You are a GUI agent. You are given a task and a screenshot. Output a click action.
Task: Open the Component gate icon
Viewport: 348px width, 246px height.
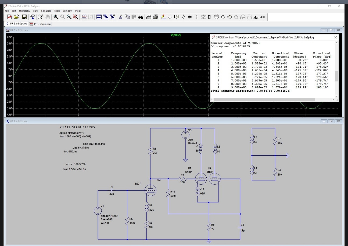210,17
